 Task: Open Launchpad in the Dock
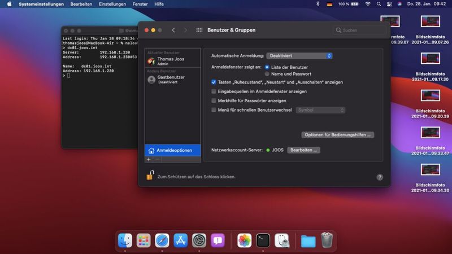coord(144,240)
